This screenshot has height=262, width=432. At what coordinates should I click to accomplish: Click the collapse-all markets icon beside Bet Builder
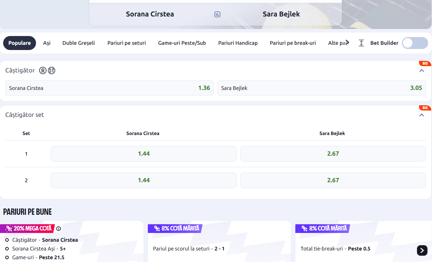[x=361, y=43]
